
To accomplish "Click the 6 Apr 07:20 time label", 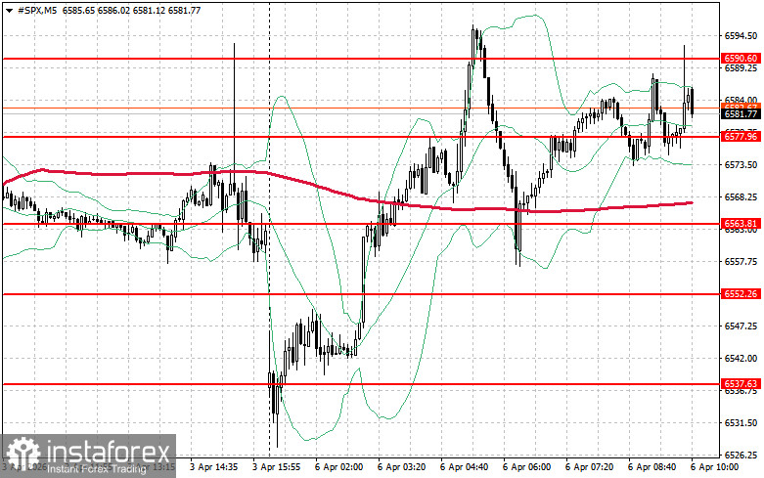I will (x=589, y=467).
